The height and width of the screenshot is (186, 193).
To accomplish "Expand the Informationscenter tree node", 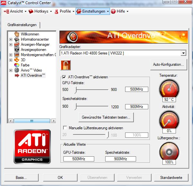I will coord(11,39).
